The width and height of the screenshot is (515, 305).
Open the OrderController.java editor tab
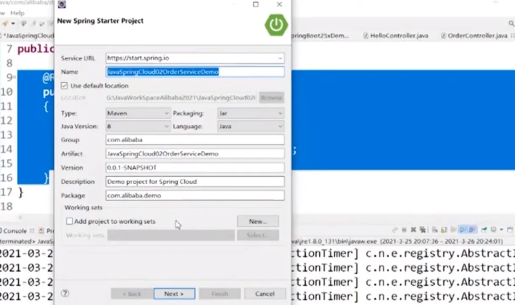(x=474, y=36)
